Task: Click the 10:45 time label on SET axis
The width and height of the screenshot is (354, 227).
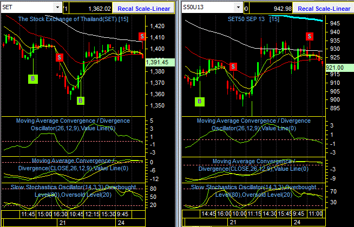Action: (76, 214)
